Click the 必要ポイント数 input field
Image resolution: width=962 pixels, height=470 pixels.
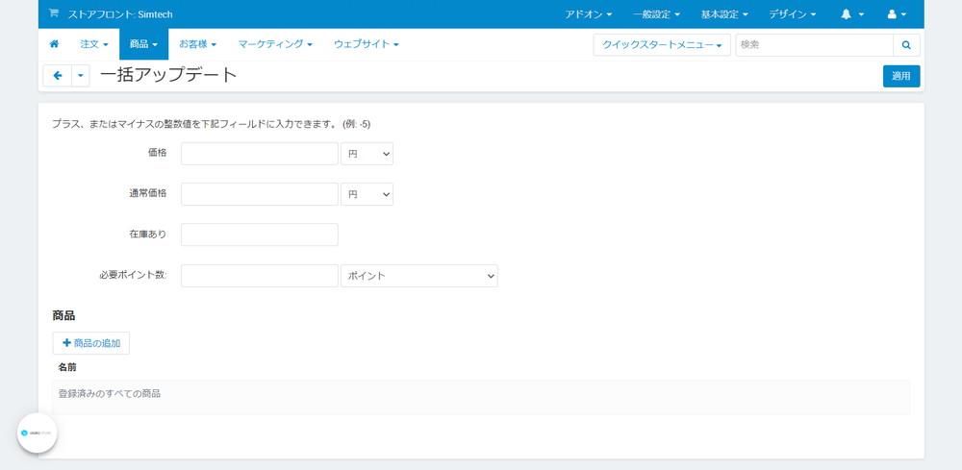pos(260,276)
